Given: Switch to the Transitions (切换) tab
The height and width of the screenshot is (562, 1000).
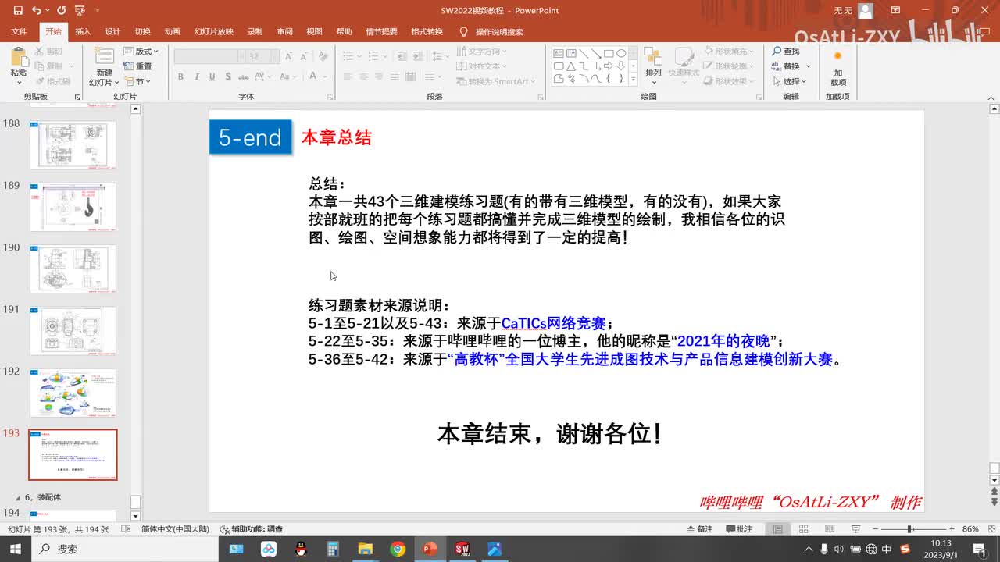Looking at the screenshot, I should pyautogui.click(x=142, y=32).
